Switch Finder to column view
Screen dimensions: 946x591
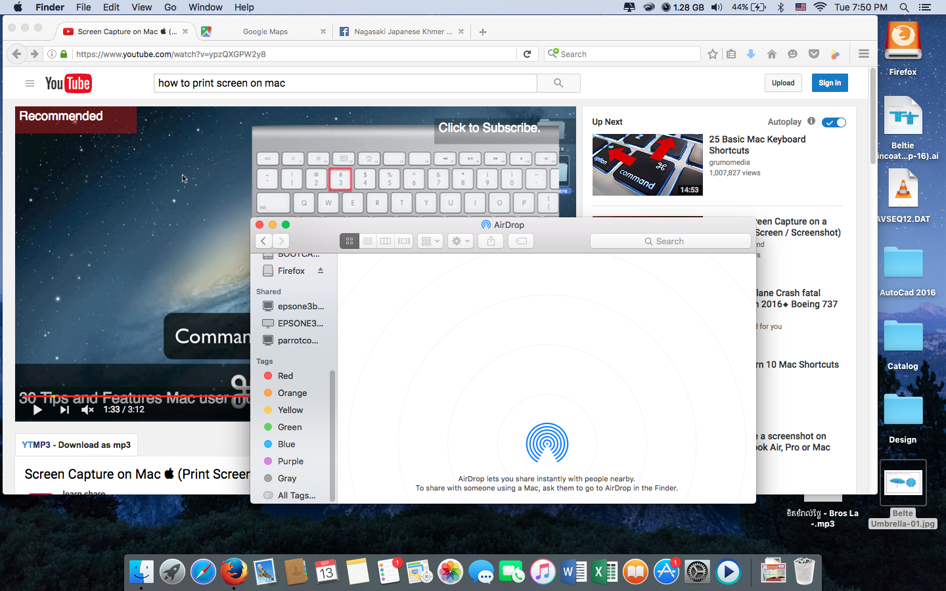(386, 241)
